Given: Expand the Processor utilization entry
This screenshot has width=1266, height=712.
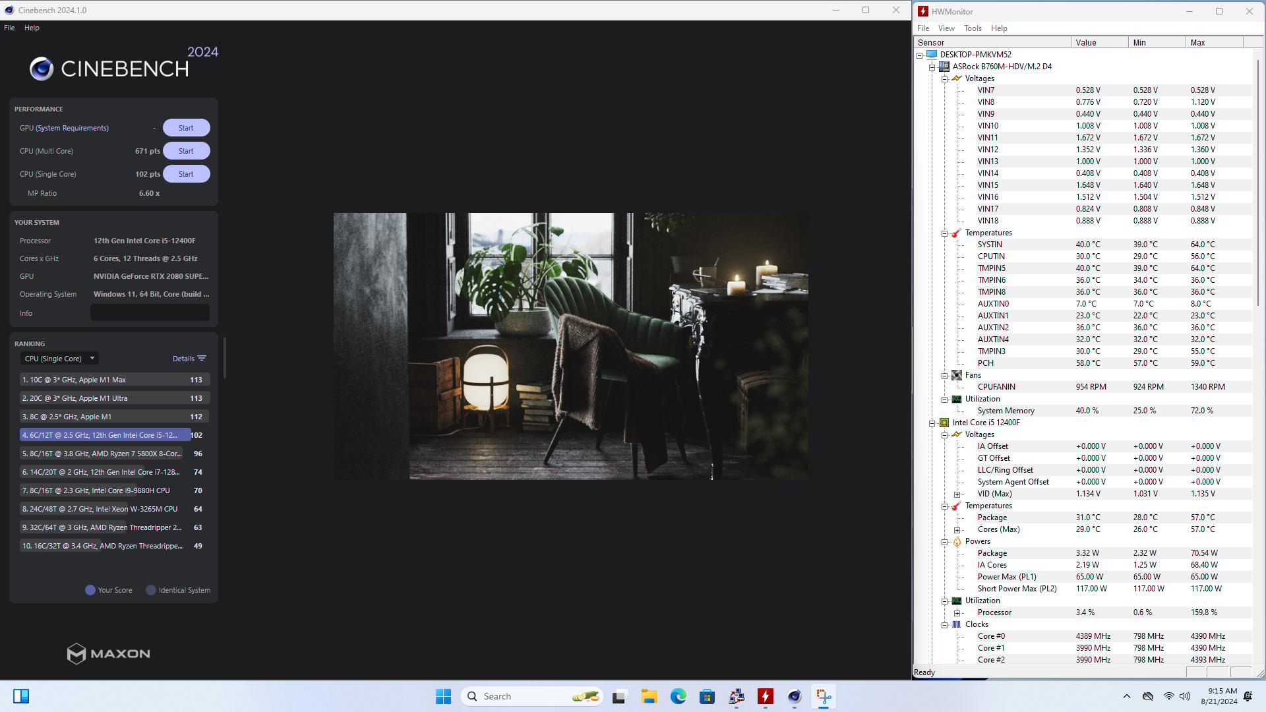Looking at the screenshot, I should pos(957,613).
